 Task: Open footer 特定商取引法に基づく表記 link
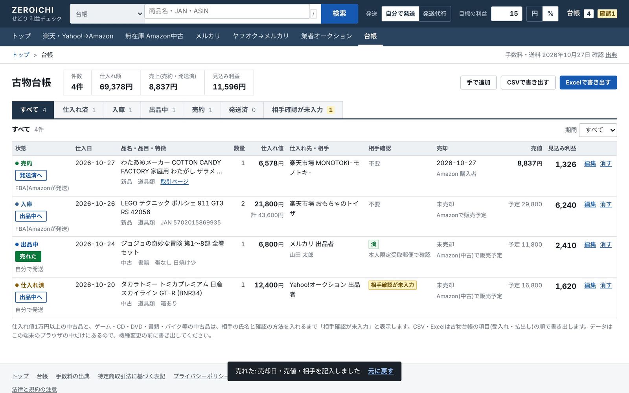point(131,376)
